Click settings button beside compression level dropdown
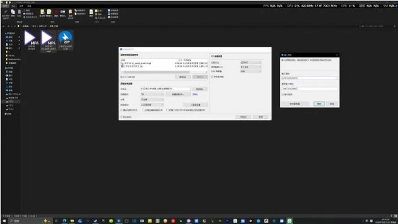The height and width of the screenshot is (224, 398). pos(195,105)
